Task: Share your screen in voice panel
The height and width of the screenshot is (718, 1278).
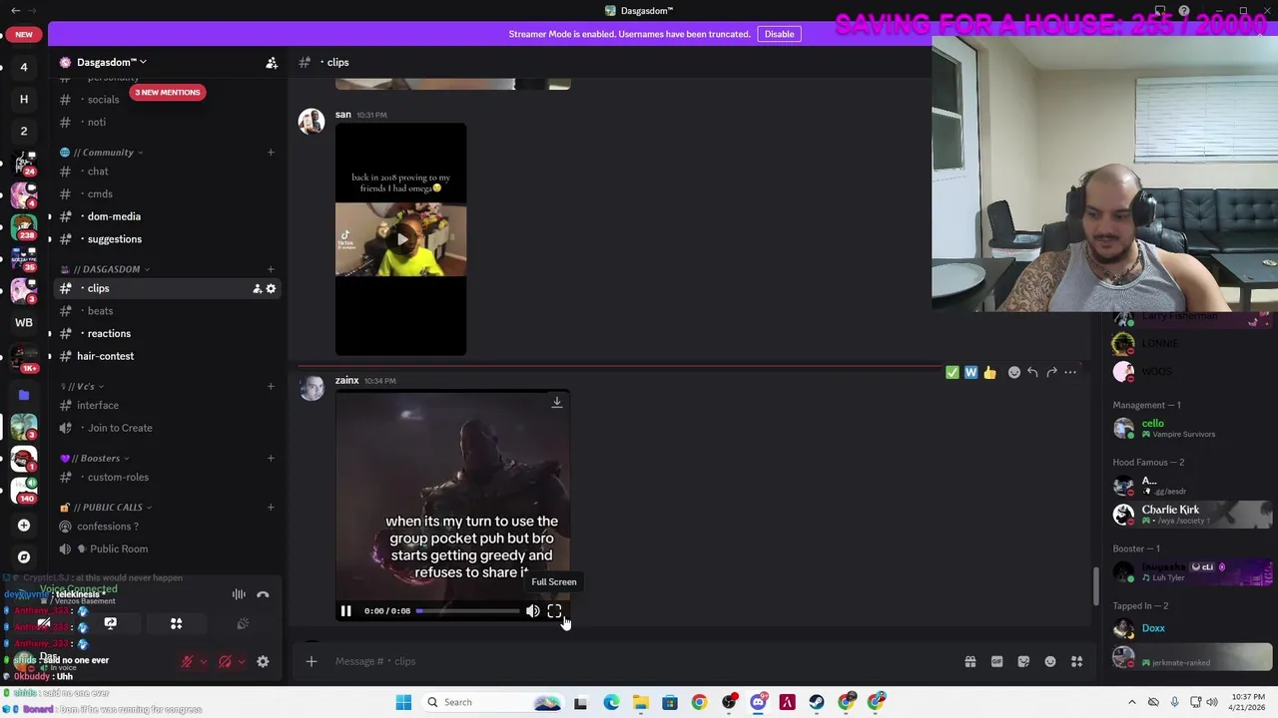Action: 110,623
